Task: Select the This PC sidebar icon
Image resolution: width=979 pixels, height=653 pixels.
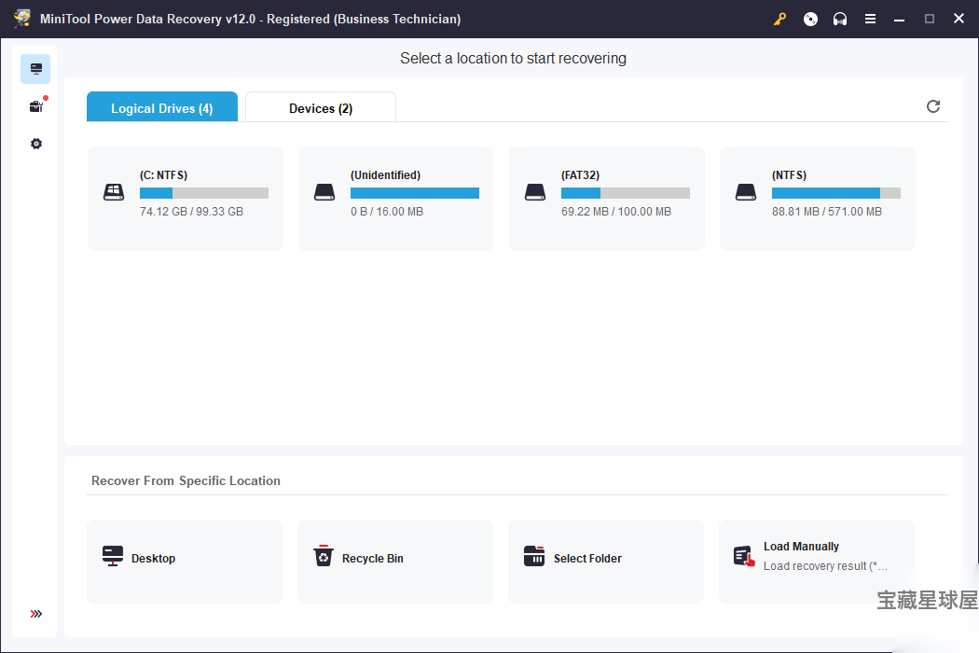Action: pyautogui.click(x=35, y=69)
